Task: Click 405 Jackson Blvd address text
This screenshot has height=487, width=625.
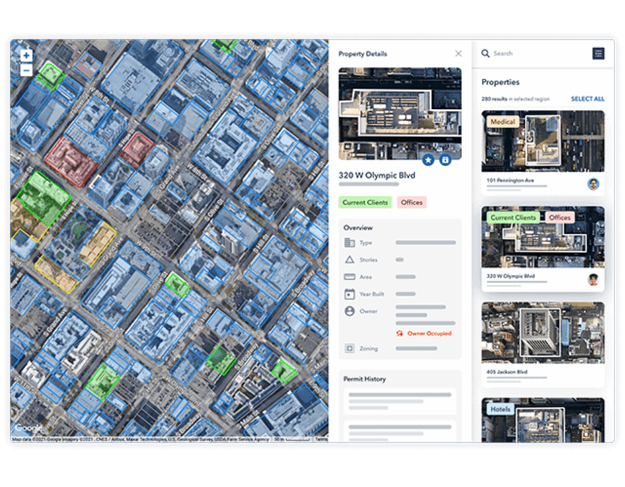Action: [x=507, y=372]
